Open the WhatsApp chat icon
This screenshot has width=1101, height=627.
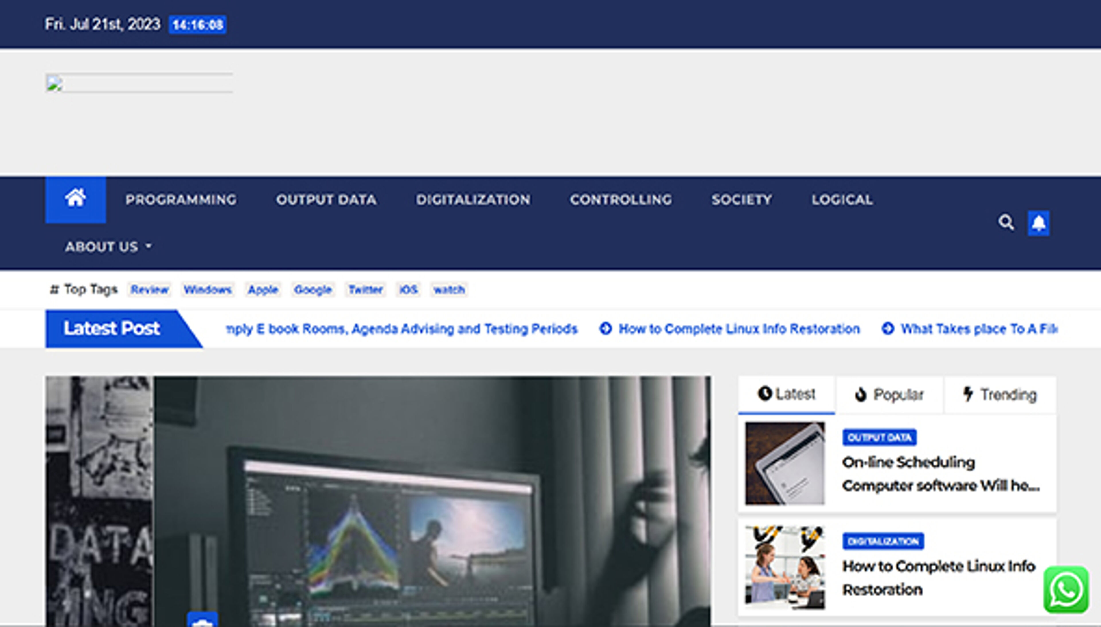pyautogui.click(x=1066, y=589)
